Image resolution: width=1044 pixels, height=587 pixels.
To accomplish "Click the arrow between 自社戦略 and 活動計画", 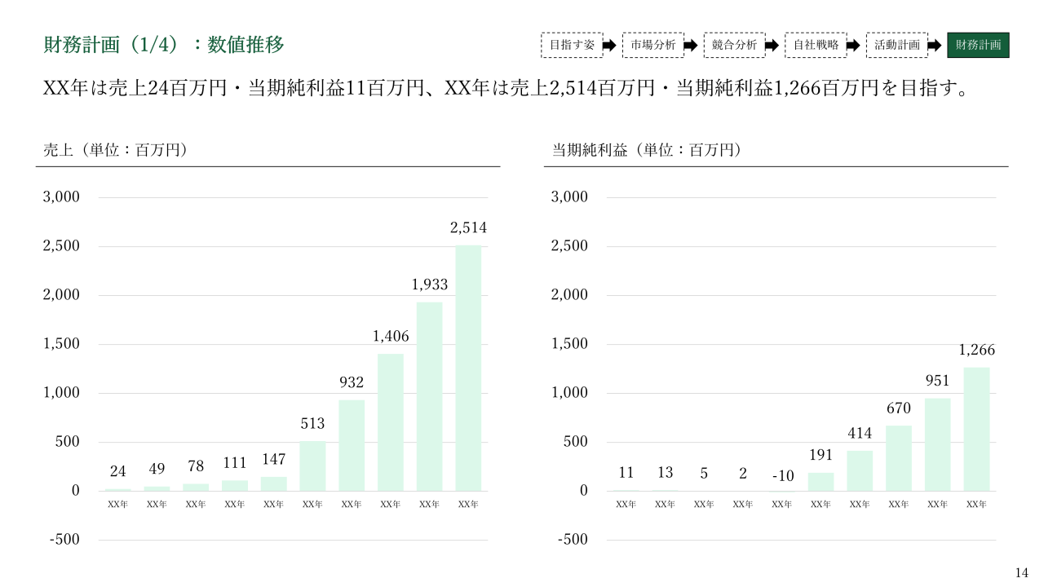I will coord(854,46).
